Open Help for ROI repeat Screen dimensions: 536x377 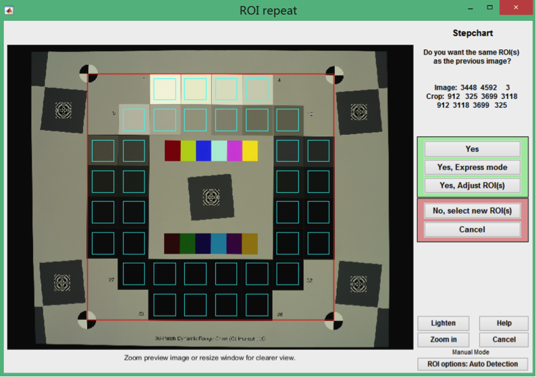504,323
